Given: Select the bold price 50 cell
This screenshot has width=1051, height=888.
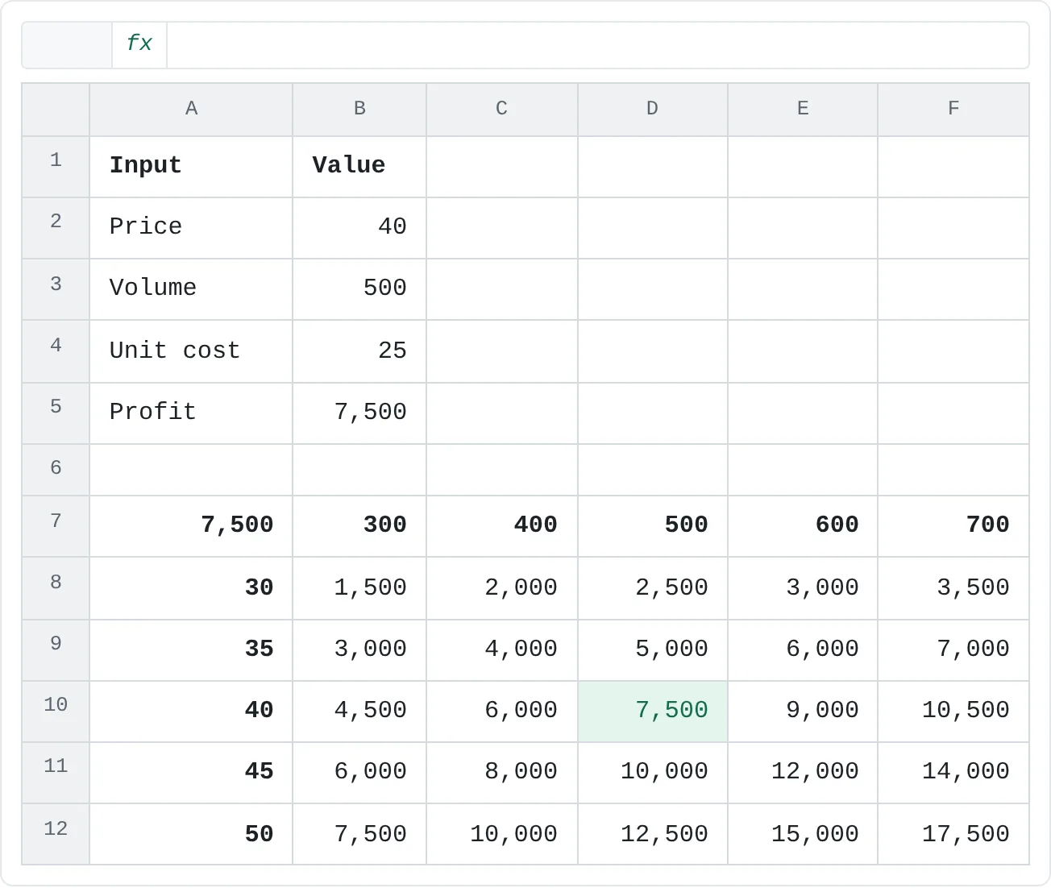Looking at the screenshot, I should (191, 834).
